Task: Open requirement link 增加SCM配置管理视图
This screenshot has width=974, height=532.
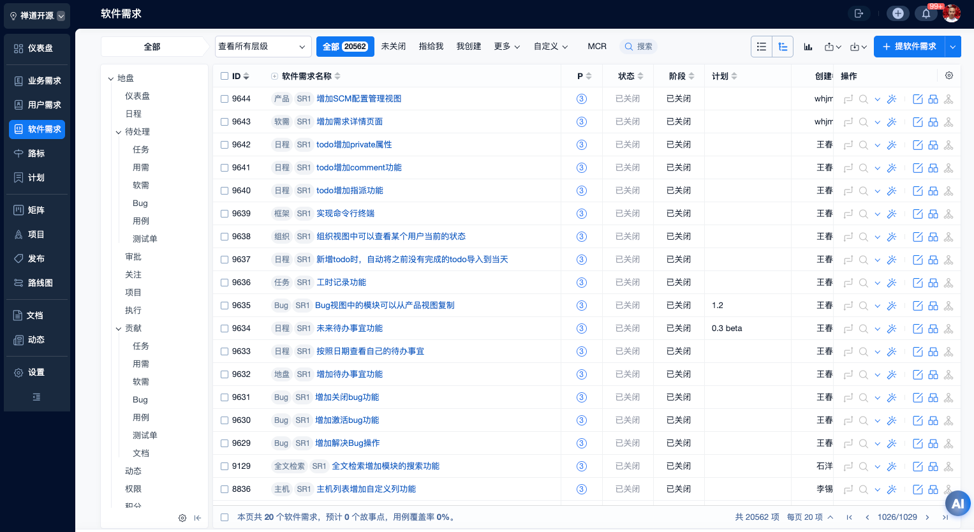Action: click(x=359, y=99)
